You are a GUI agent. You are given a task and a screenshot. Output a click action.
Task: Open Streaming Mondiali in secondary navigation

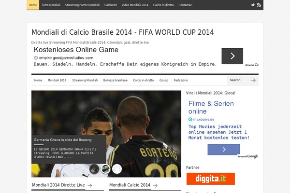85,80
